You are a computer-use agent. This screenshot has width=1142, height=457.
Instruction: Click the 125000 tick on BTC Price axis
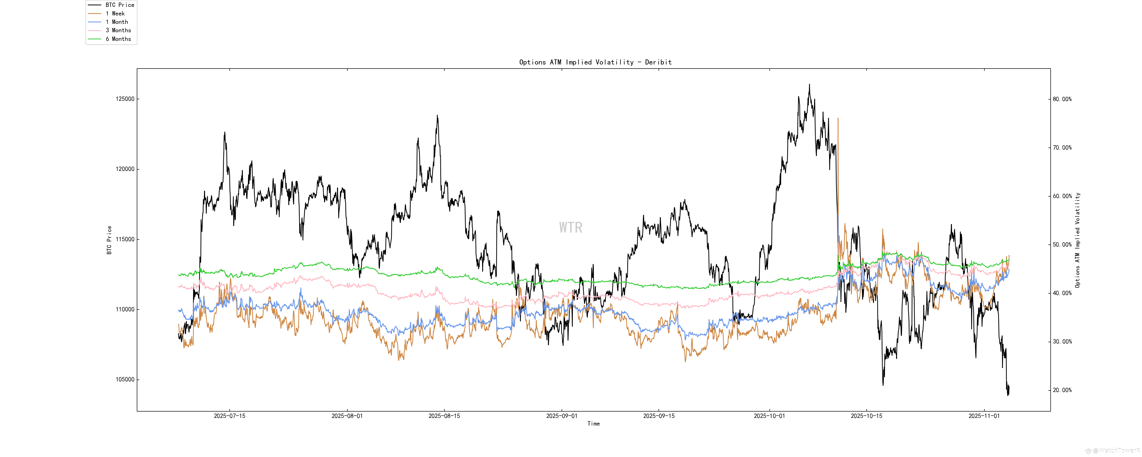[125, 99]
